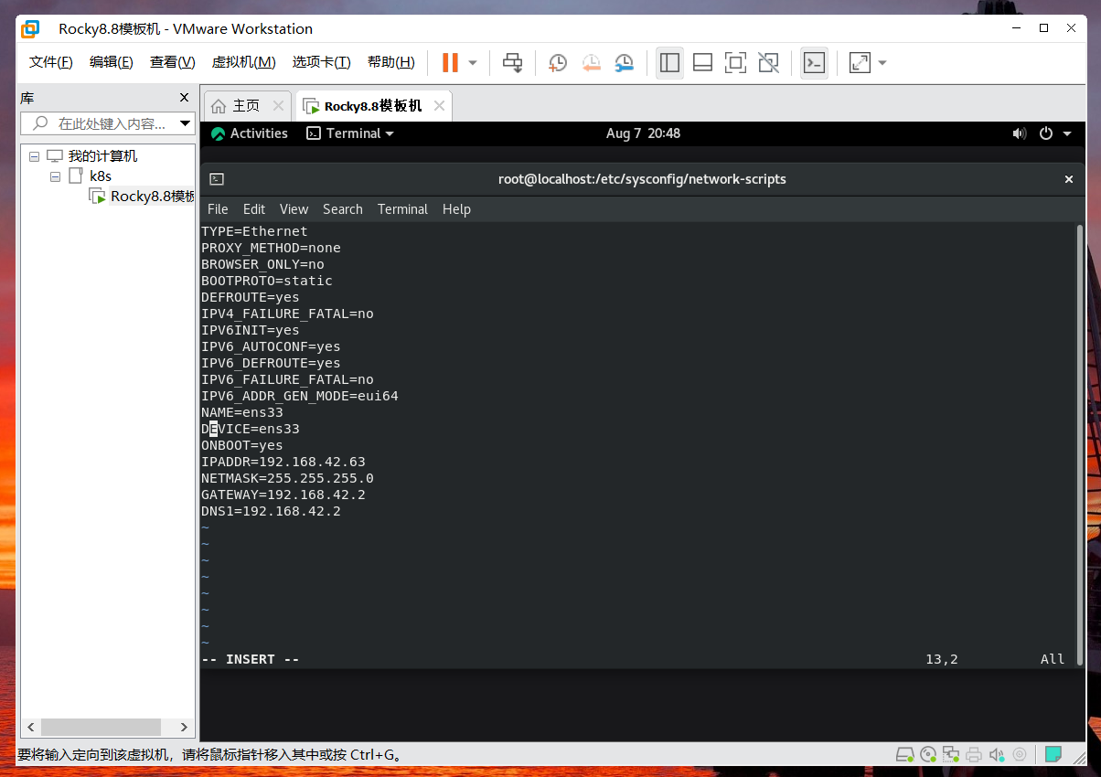Screen dimensions: 1101x777
Task: Close the 主页 tab
Action: tap(279, 106)
